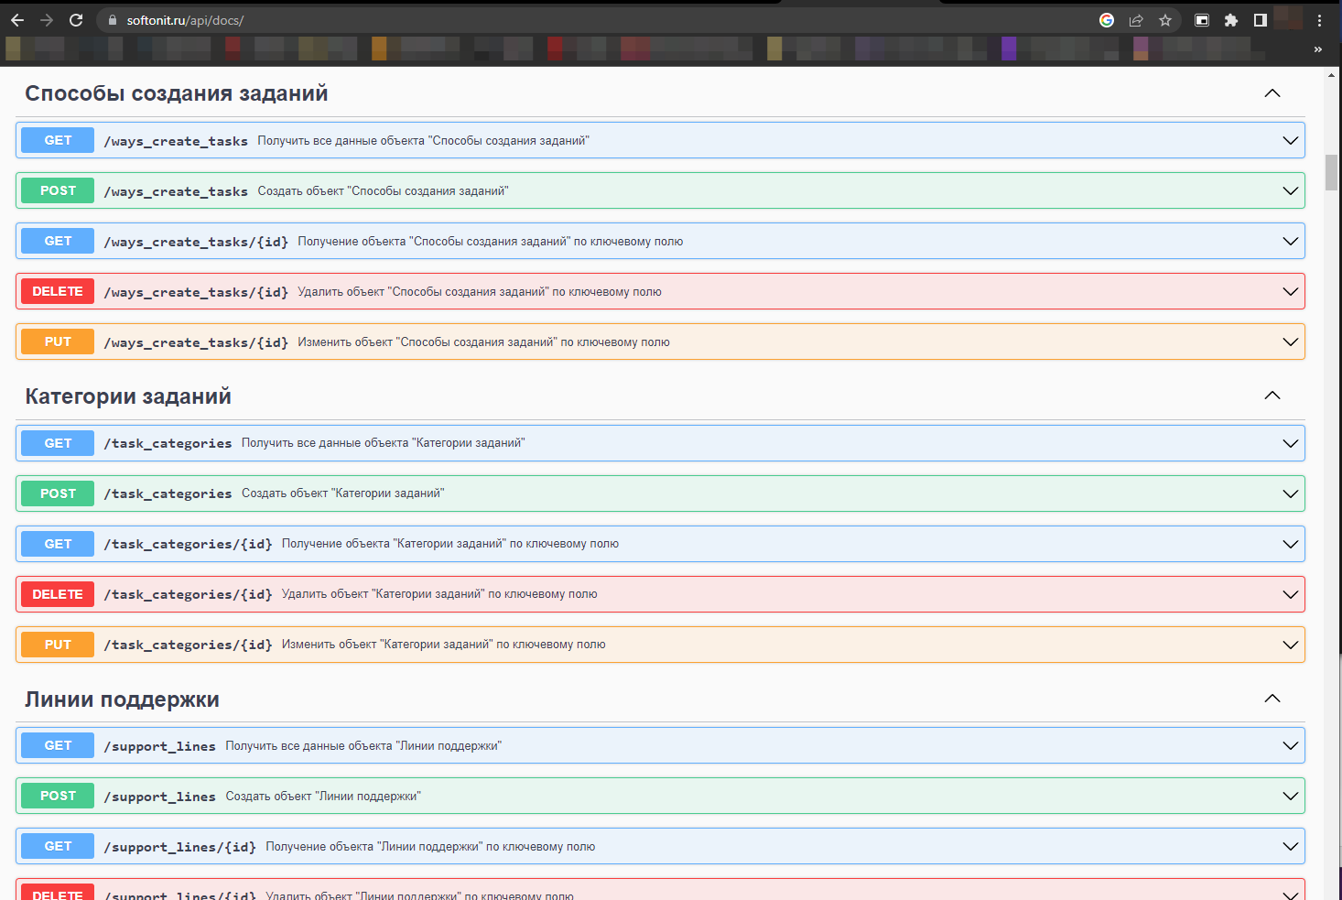Collapse the Линии поддержки section
This screenshot has height=900, width=1342.
pos(1272,699)
